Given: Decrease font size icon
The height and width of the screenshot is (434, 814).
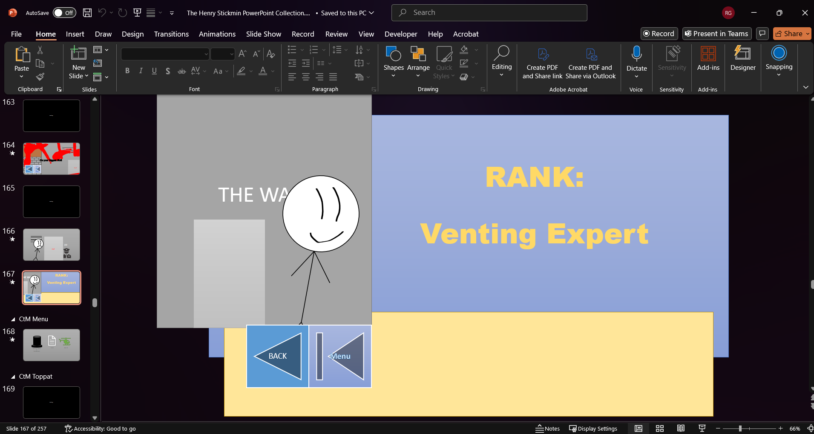Looking at the screenshot, I should pos(256,54).
